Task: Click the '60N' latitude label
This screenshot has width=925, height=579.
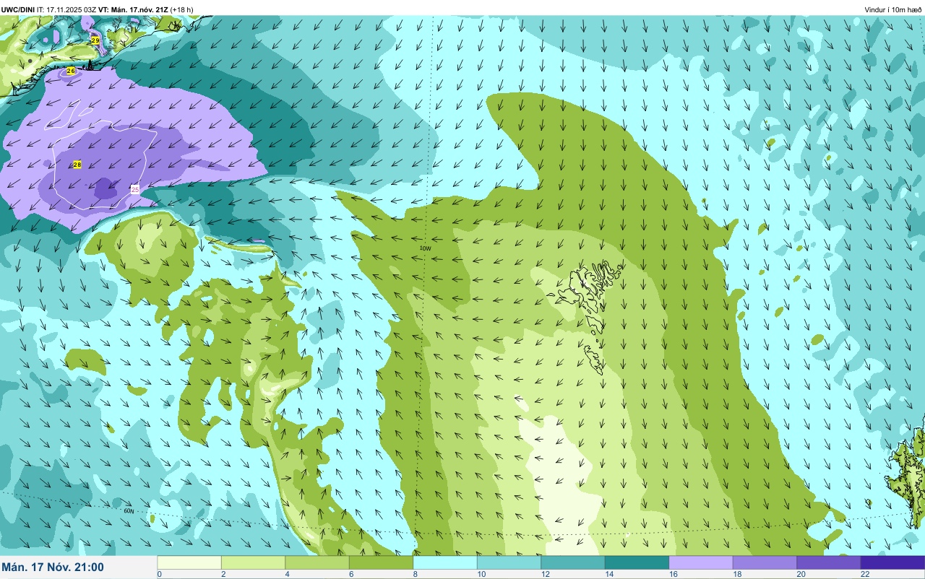Action: [x=129, y=510]
